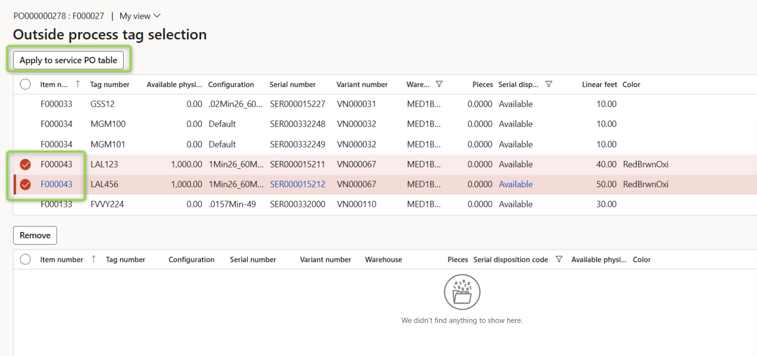
Task: Switch to My view
Action: point(134,16)
